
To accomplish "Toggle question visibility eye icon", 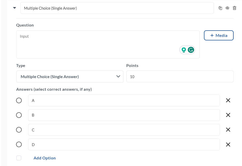I will coord(227,8).
